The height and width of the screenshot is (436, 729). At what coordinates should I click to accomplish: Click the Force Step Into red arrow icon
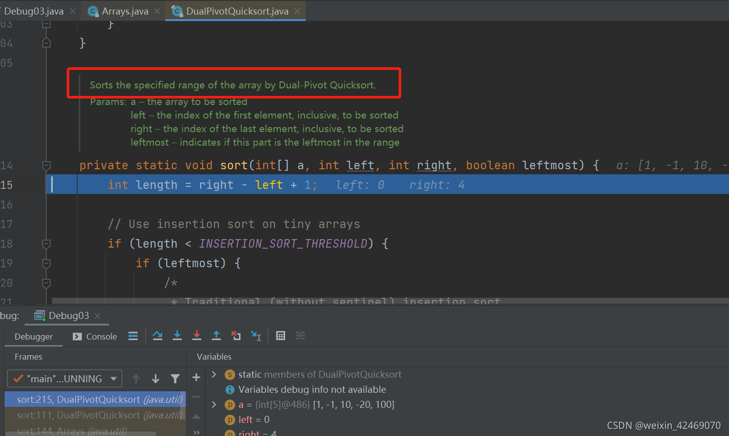197,336
